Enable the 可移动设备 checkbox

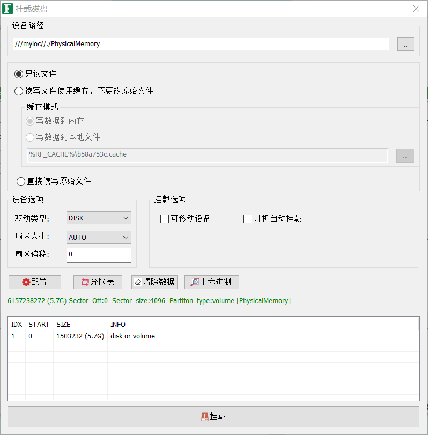(165, 219)
